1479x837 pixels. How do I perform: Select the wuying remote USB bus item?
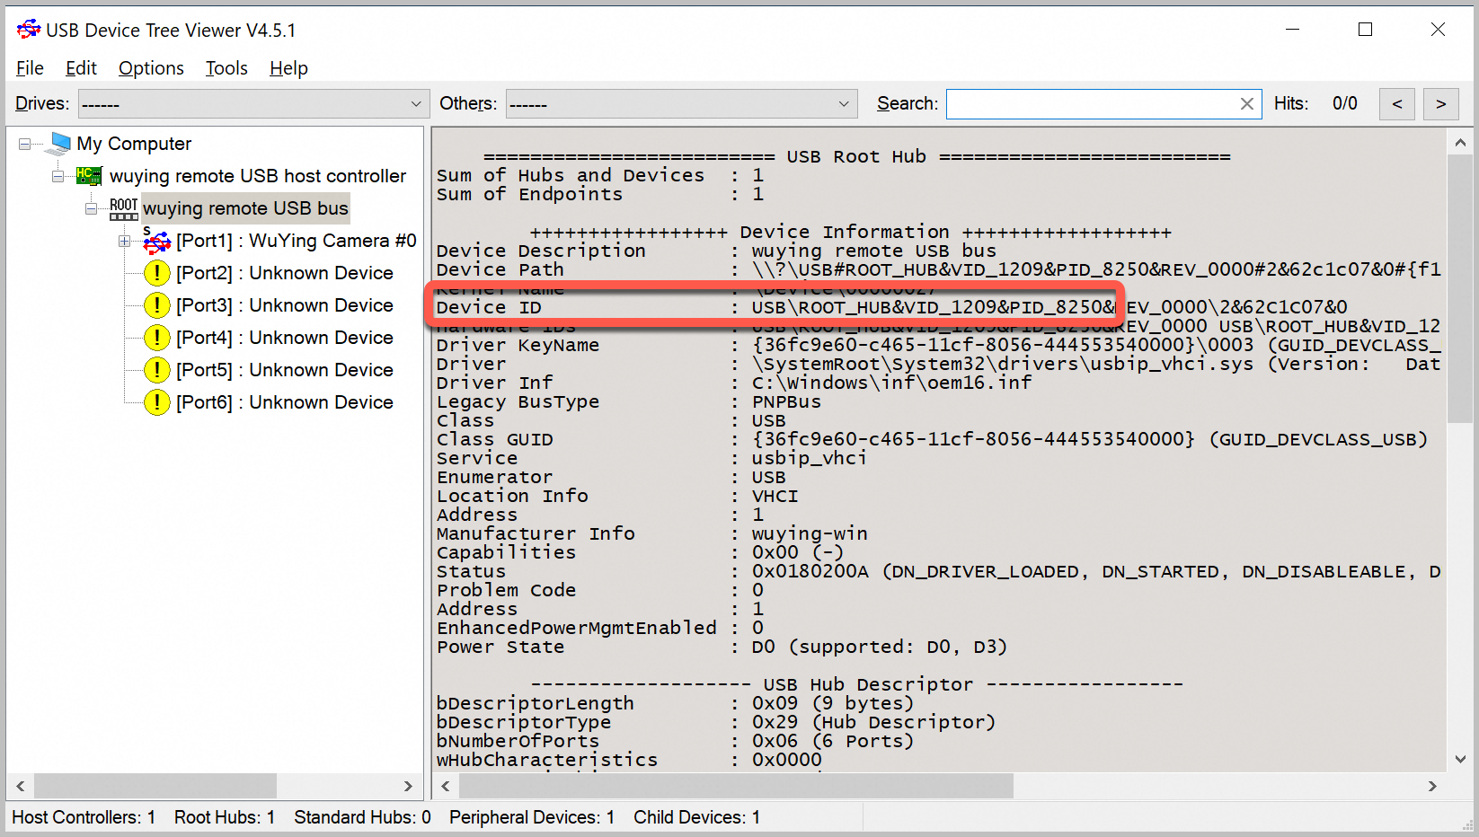pyautogui.click(x=245, y=208)
